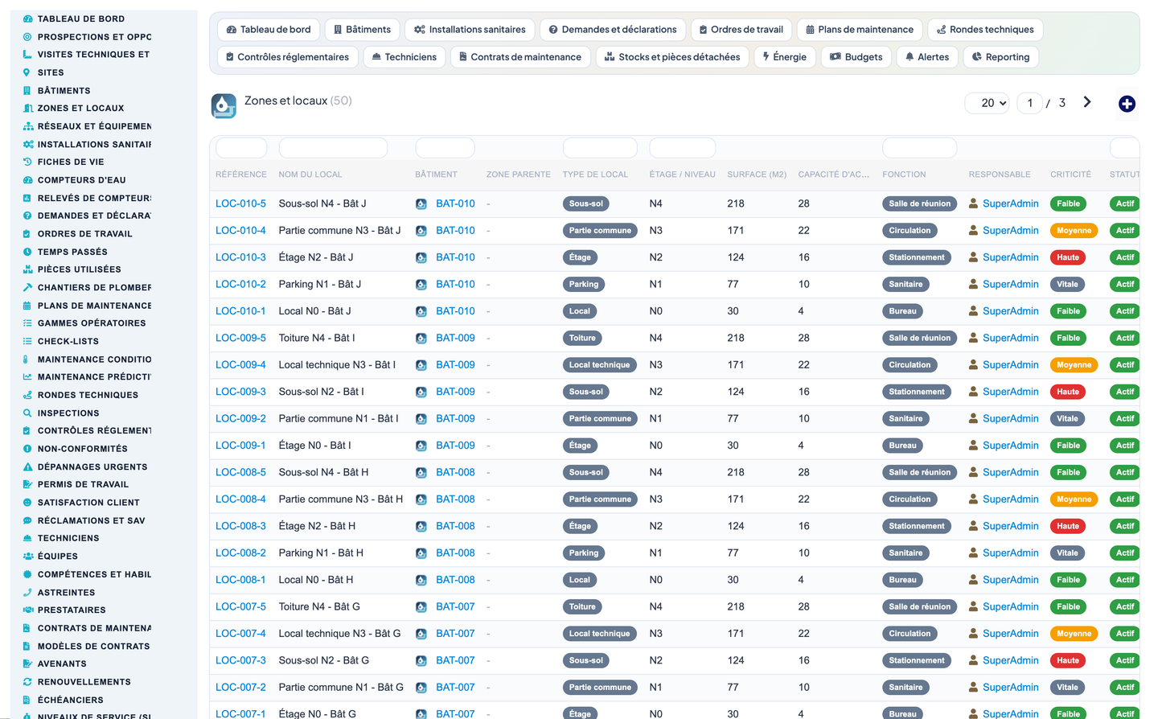1162x719 pixels.
Task: Open the Installations sanitaires tab
Action: click(470, 30)
